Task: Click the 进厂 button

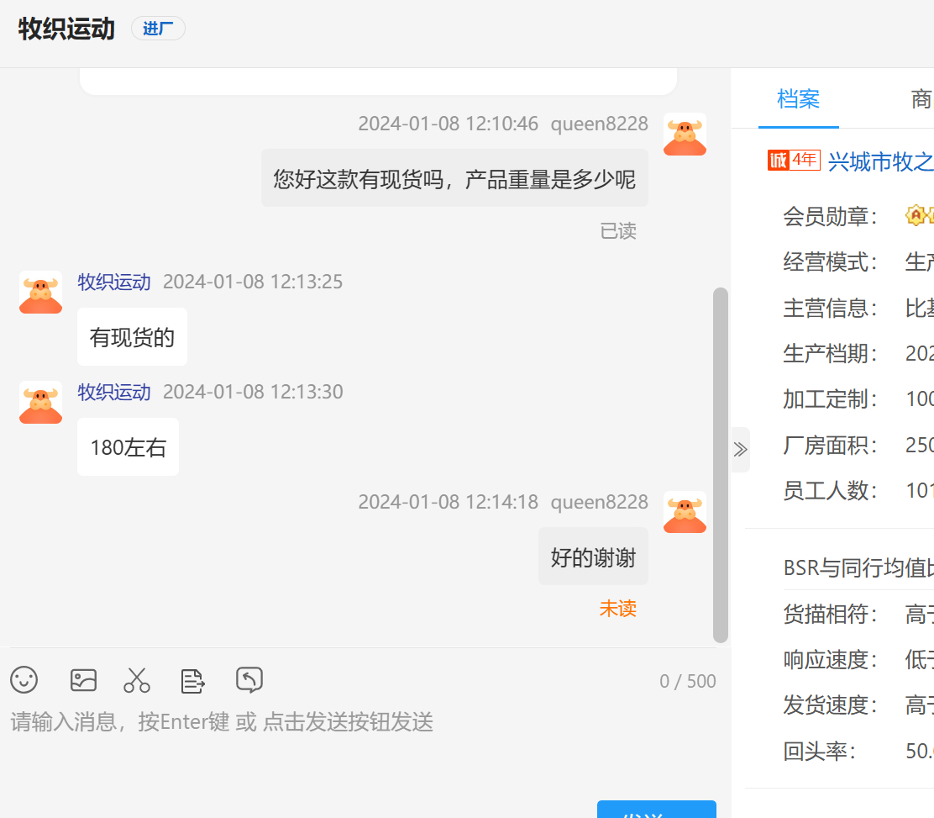Action: tap(158, 29)
